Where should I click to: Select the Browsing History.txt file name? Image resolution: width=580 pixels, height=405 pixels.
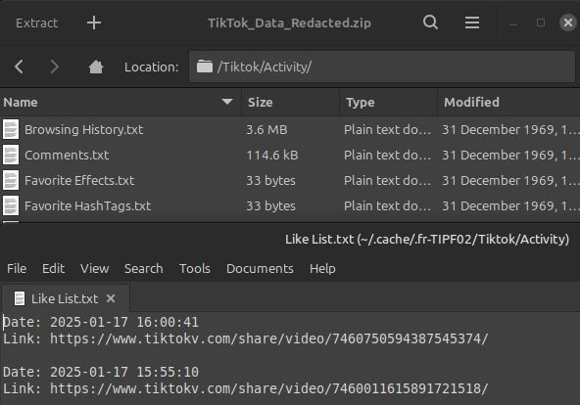[x=84, y=129]
